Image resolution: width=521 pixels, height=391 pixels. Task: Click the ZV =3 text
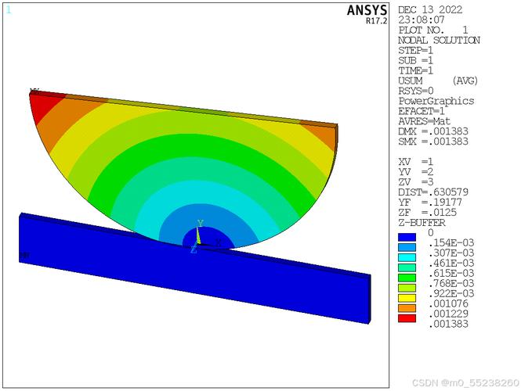pos(416,182)
